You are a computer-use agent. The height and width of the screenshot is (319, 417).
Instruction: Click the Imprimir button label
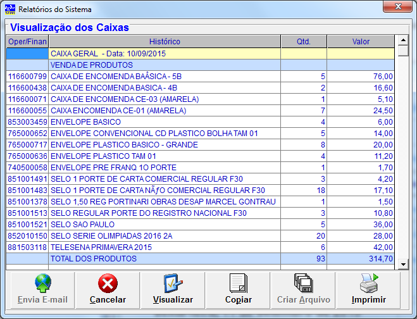[x=369, y=300]
